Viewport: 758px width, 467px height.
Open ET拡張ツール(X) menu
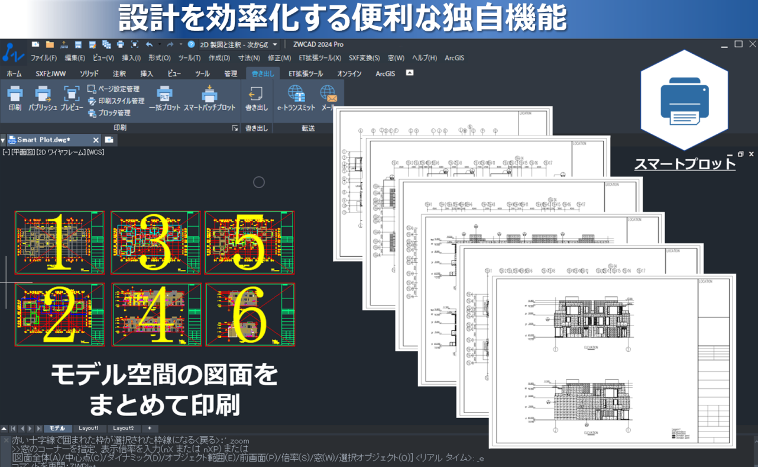(x=320, y=58)
